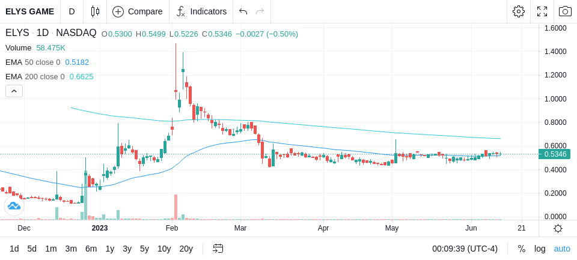Select the EMA 200 close legend
The height and width of the screenshot is (260, 577).
tap(35, 76)
